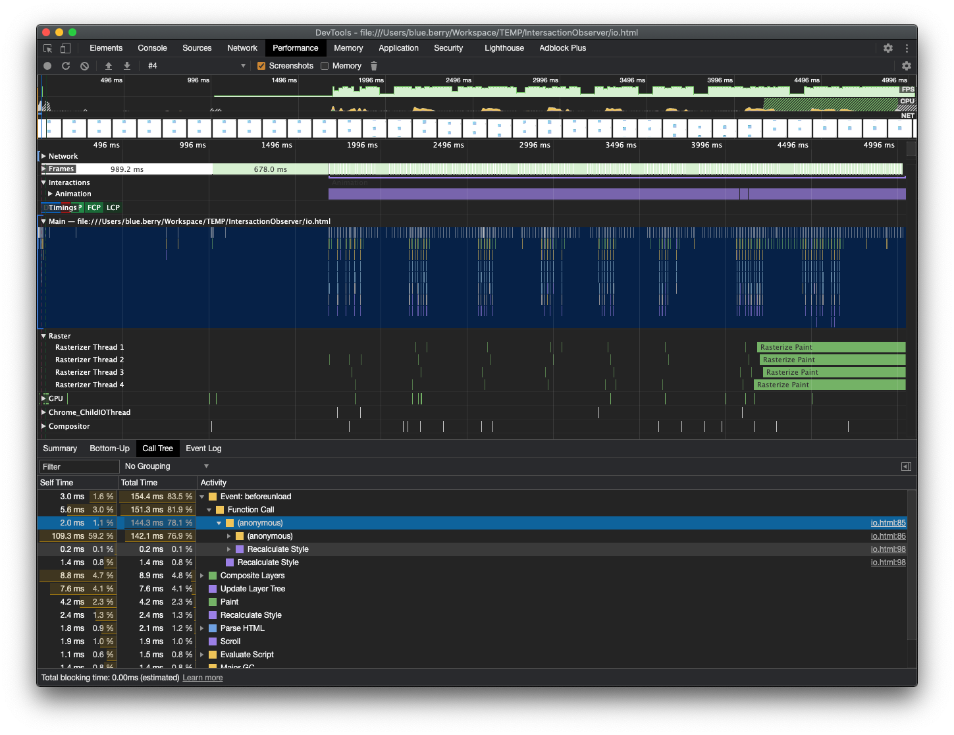Switch to the Elements tab
The width and height of the screenshot is (954, 735).
(106, 48)
